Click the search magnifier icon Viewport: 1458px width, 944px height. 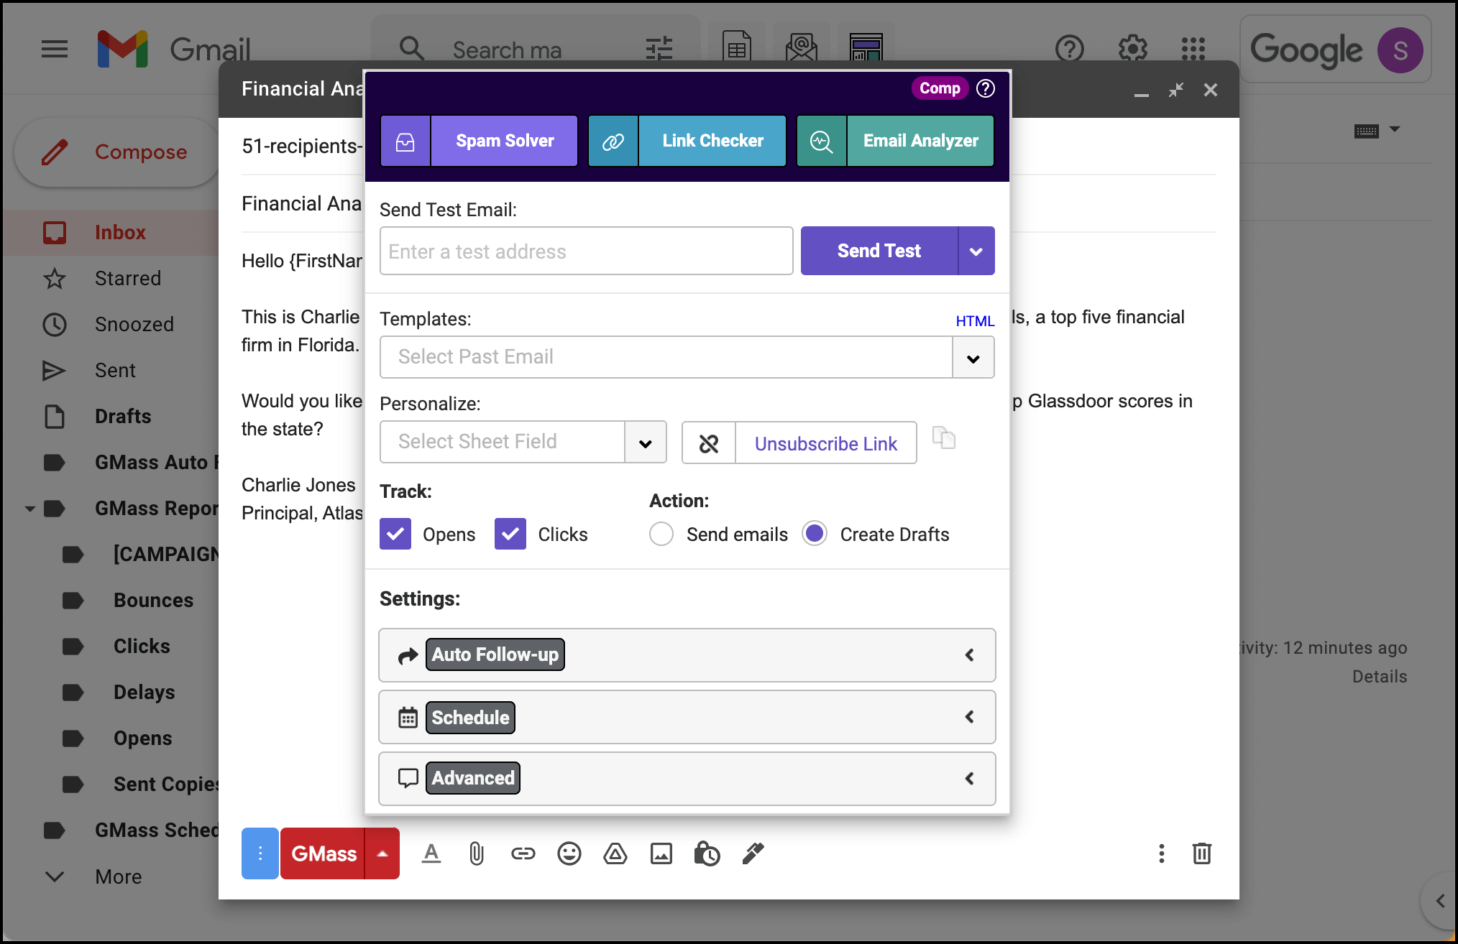[x=412, y=49]
